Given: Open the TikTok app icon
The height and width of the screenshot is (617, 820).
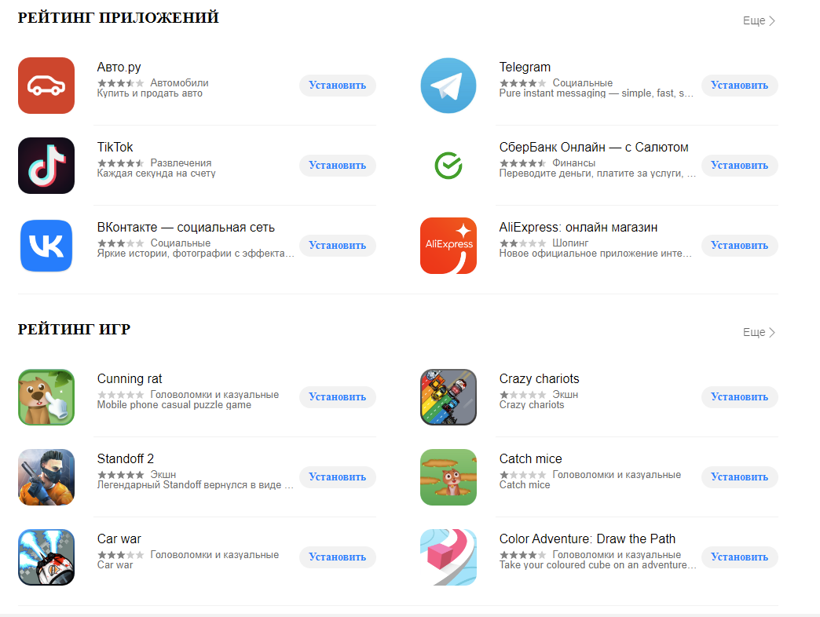Looking at the screenshot, I should click(46, 166).
